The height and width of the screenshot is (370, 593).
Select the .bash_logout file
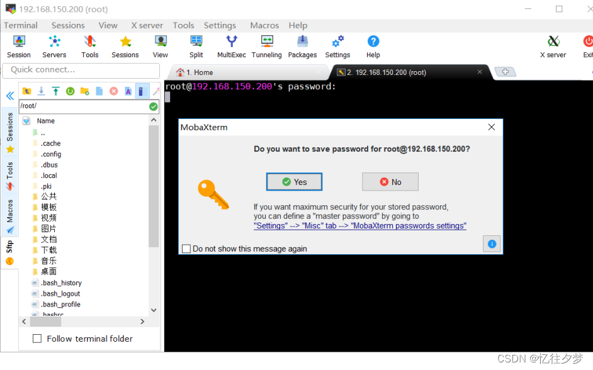pos(60,294)
